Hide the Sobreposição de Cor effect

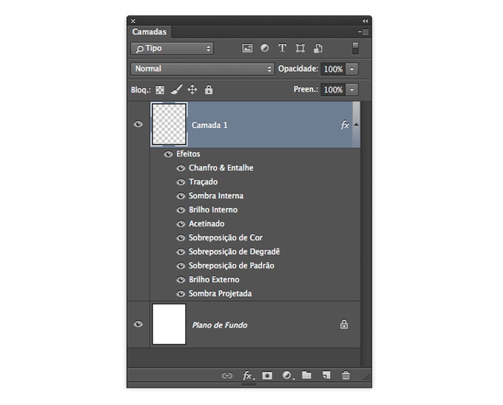[x=181, y=238]
